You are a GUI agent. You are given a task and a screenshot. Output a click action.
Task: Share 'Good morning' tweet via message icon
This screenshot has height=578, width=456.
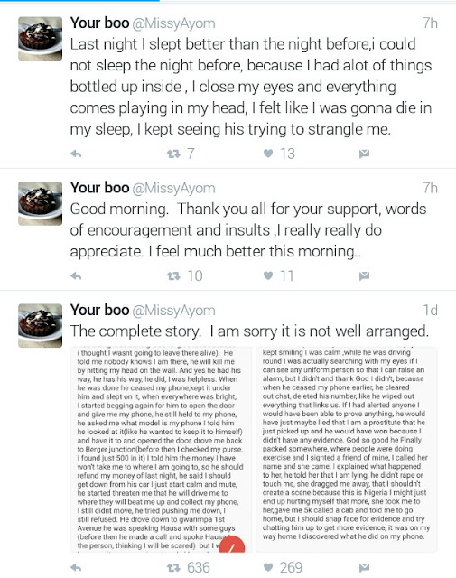click(x=364, y=276)
